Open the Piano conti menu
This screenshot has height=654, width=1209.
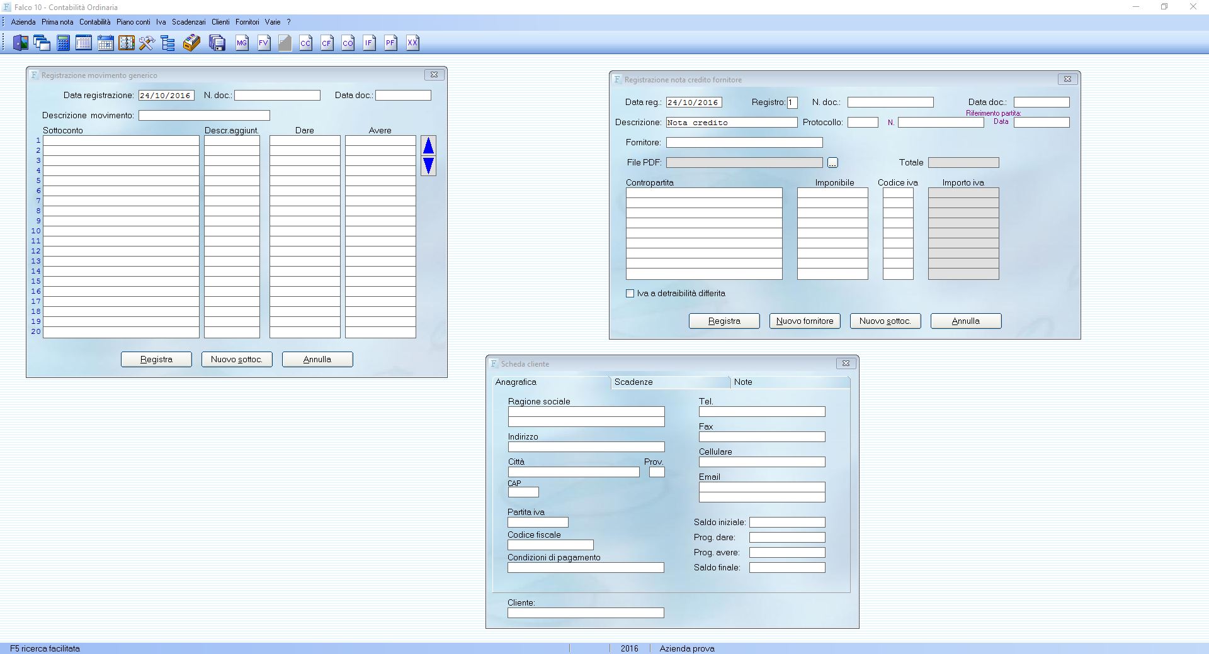[133, 22]
